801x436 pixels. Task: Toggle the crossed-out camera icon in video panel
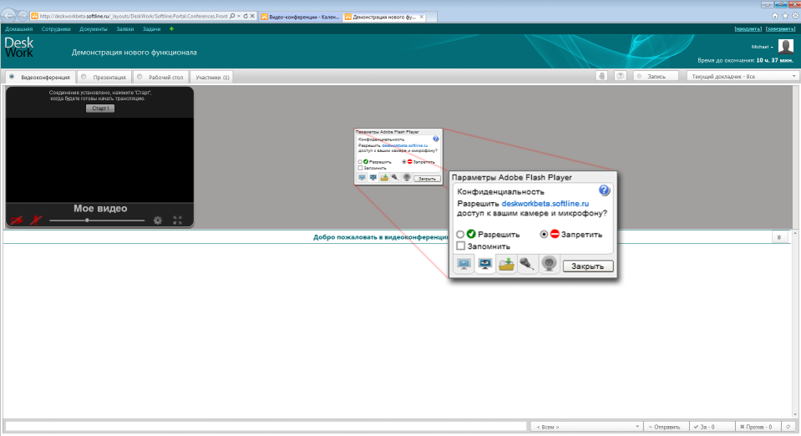[17, 221]
